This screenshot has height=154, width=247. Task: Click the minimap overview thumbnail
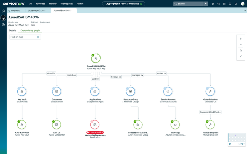tap(237, 138)
